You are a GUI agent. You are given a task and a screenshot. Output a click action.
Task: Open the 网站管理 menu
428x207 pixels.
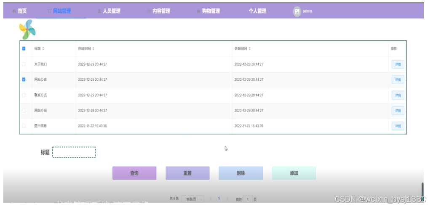click(61, 11)
